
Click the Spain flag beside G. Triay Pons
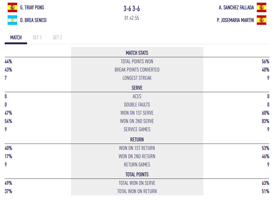pos(12,7)
